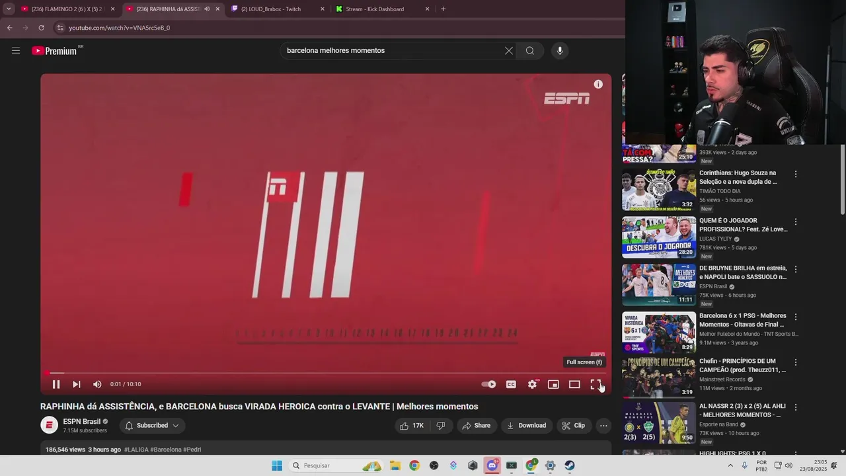Open OBS Studio from the taskbar
This screenshot has height=476, width=846.
coord(434,465)
